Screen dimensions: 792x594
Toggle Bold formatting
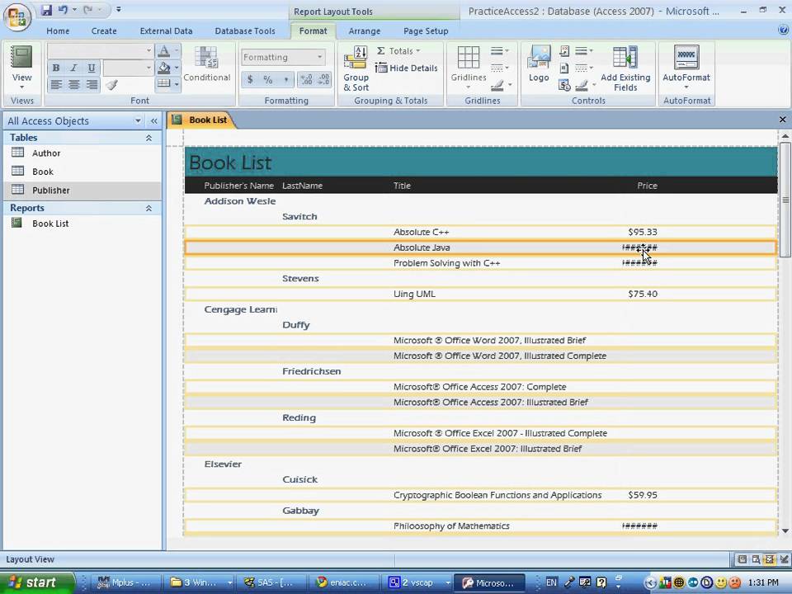(x=56, y=68)
